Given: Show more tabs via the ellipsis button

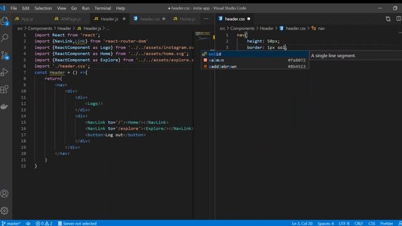Looking at the screenshot, I should pos(206,19).
